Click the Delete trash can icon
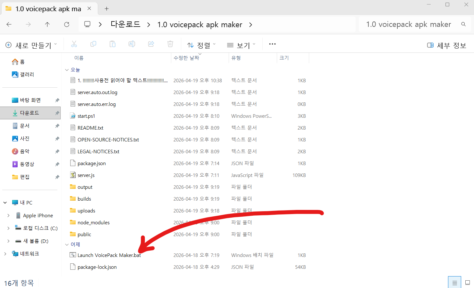 click(170, 44)
